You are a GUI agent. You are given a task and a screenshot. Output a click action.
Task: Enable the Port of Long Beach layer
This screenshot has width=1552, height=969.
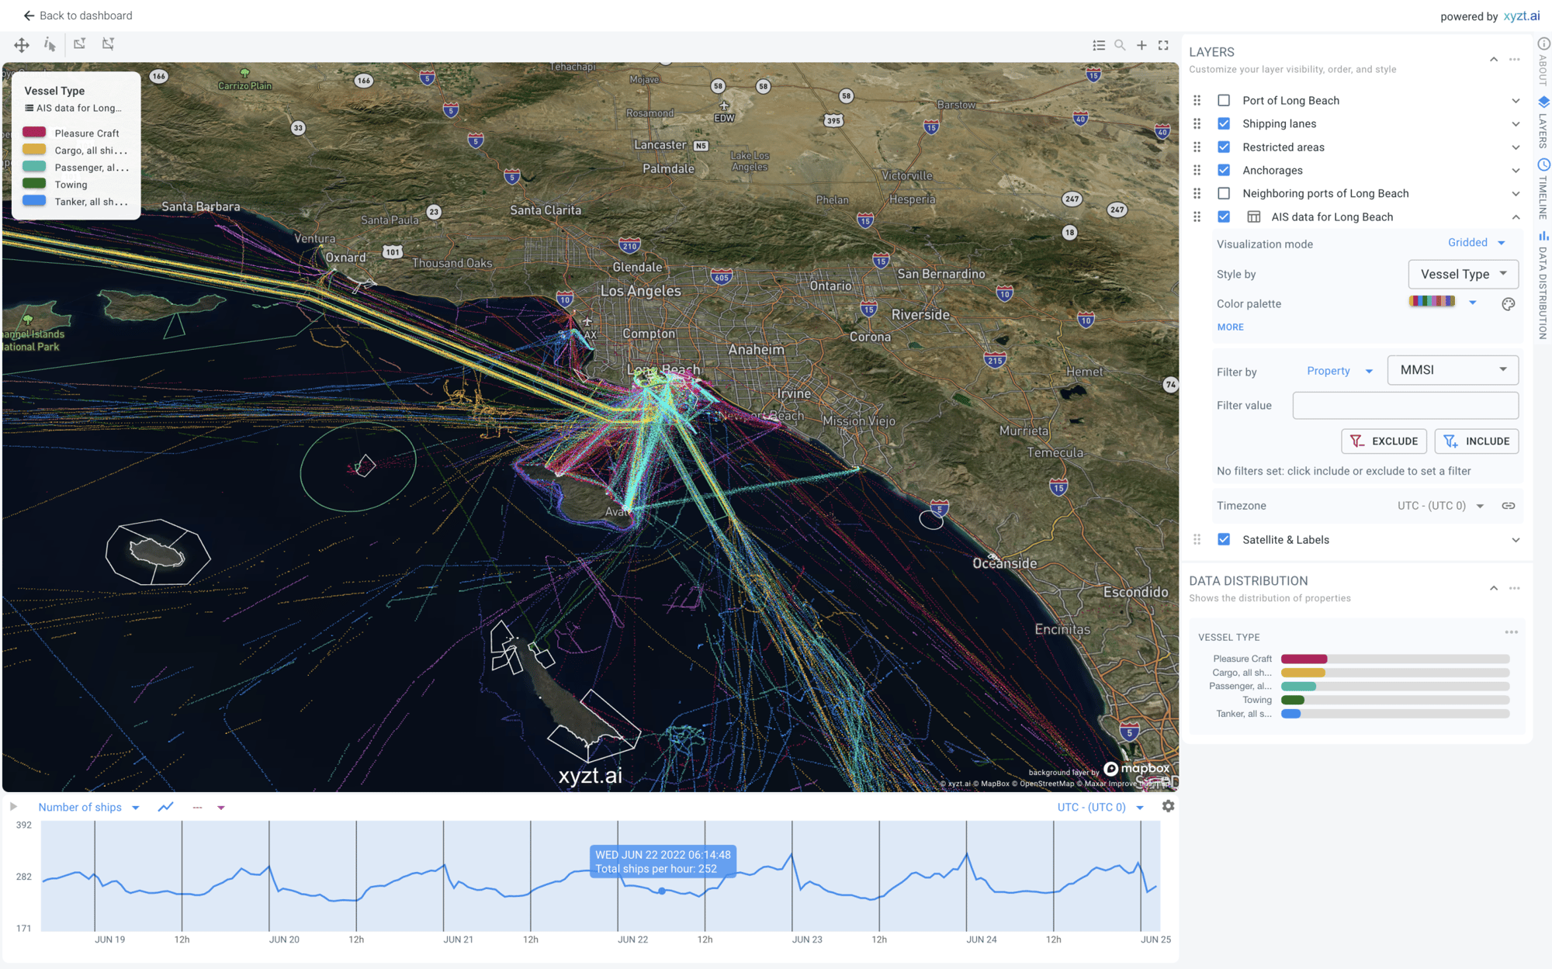click(1224, 101)
